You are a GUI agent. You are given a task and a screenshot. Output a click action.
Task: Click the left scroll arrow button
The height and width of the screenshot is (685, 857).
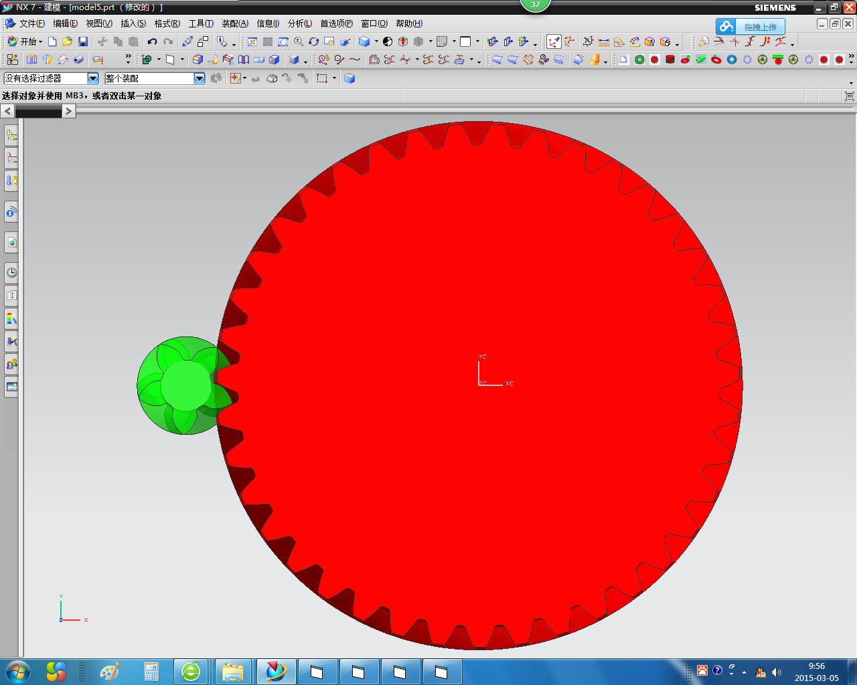pyautogui.click(x=7, y=111)
